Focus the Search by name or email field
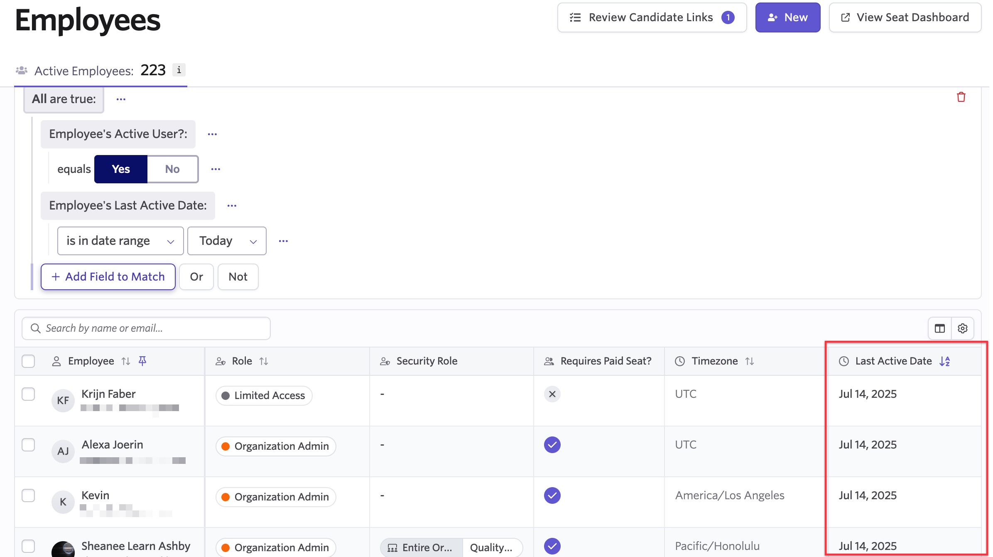 pos(146,328)
